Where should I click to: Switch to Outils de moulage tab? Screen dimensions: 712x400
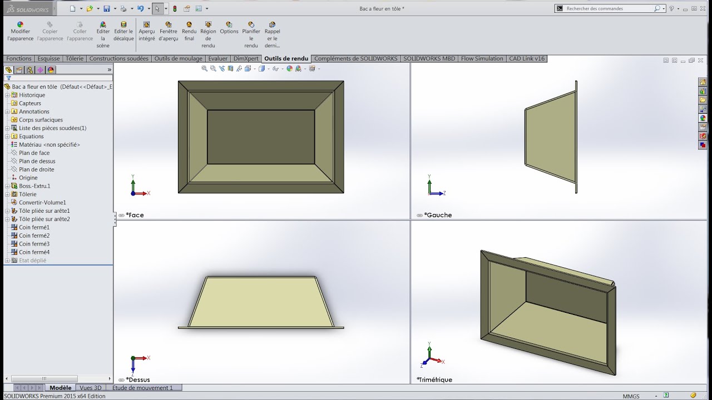[179, 58]
